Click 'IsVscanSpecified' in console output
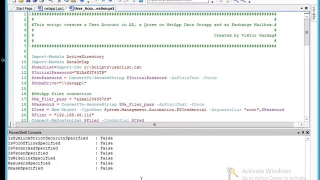 coord(28,153)
